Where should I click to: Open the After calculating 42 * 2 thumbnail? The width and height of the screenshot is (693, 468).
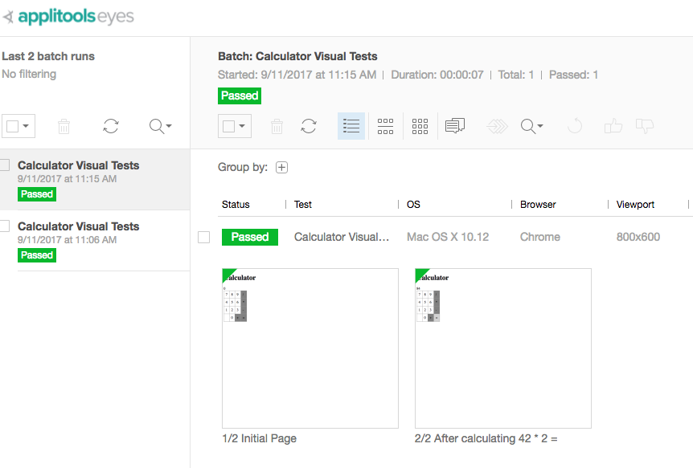coord(503,348)
